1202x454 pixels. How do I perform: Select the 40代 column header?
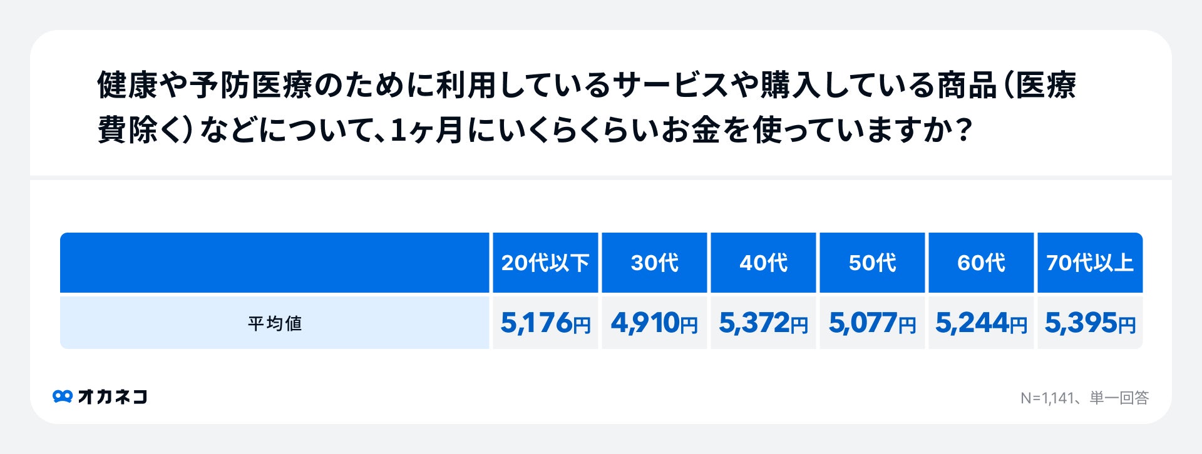(x=763, y=263)
